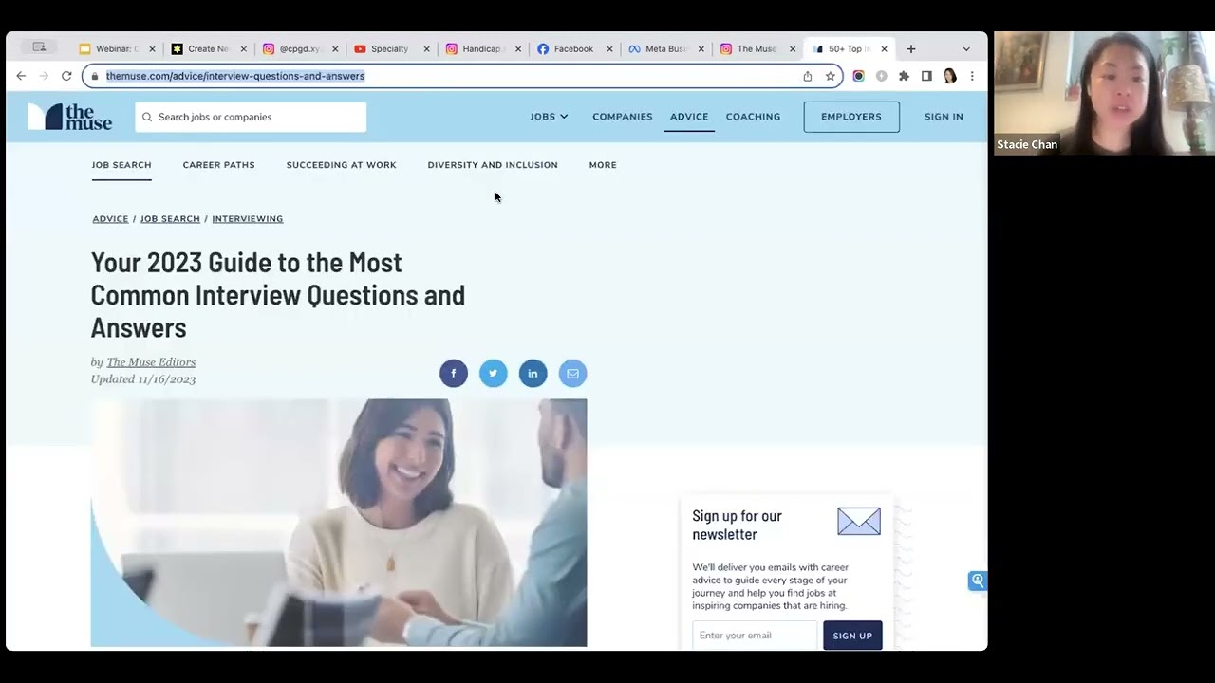
Task: Reload the page with refresh icon
Action: click(66, 76)
